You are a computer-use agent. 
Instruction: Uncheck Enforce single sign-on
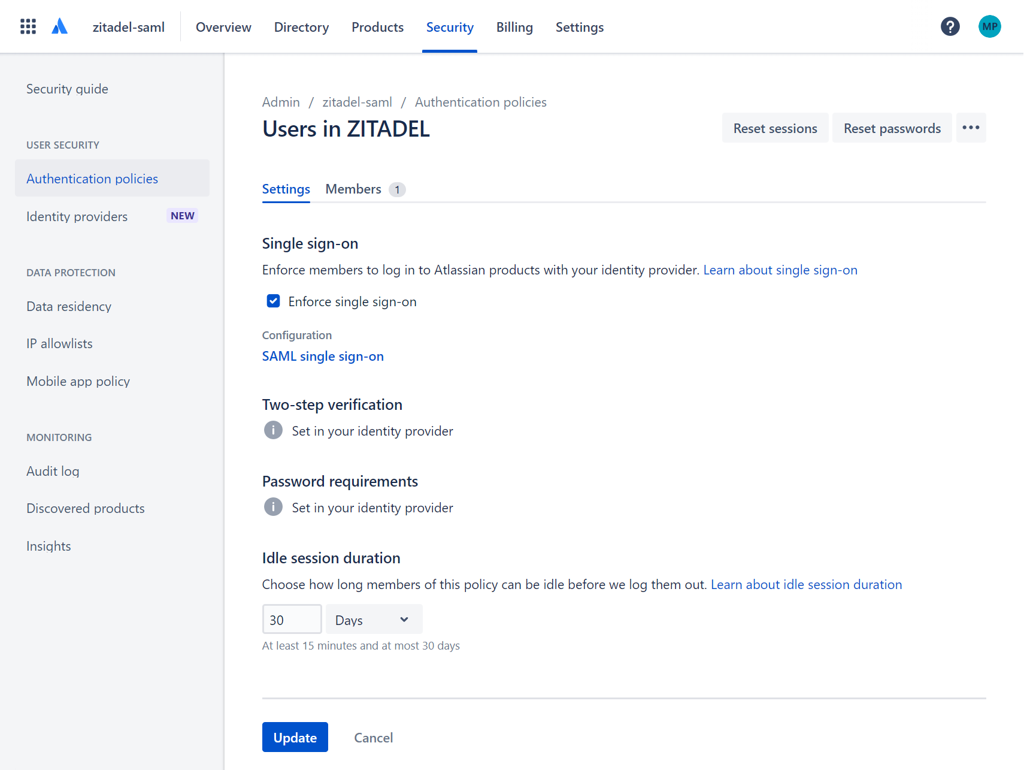click(273, 301)
